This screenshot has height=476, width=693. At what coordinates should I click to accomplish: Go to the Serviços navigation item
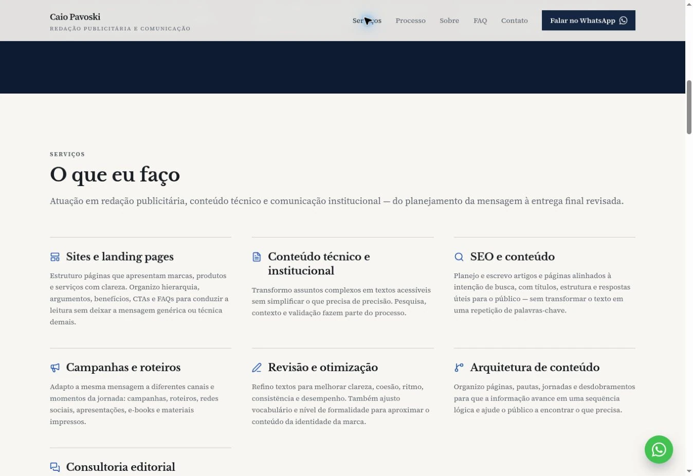point(367,21)
